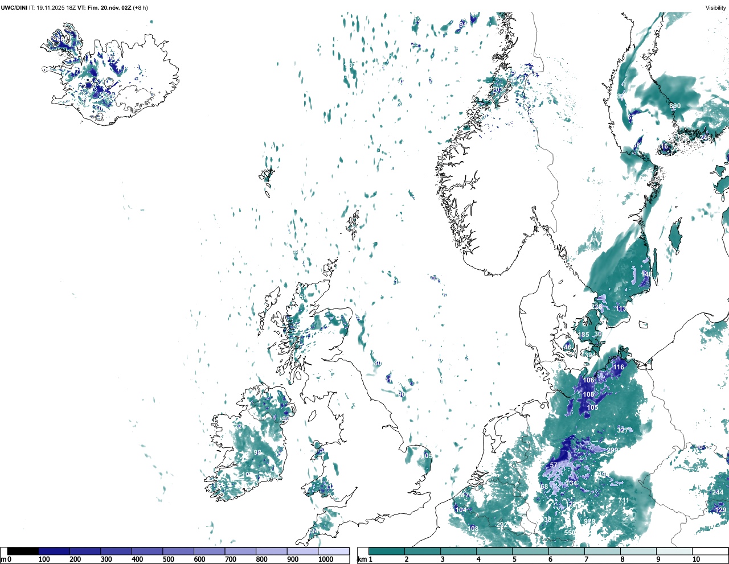Click the 'Visibility' title label
This screenshot has width=729, height=564.
point(716,7)
